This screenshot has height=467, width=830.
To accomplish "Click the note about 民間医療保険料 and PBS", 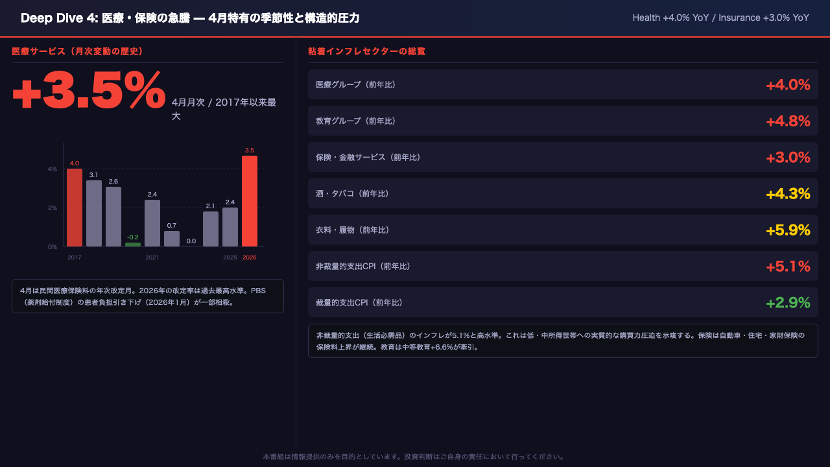I will 148,296.
